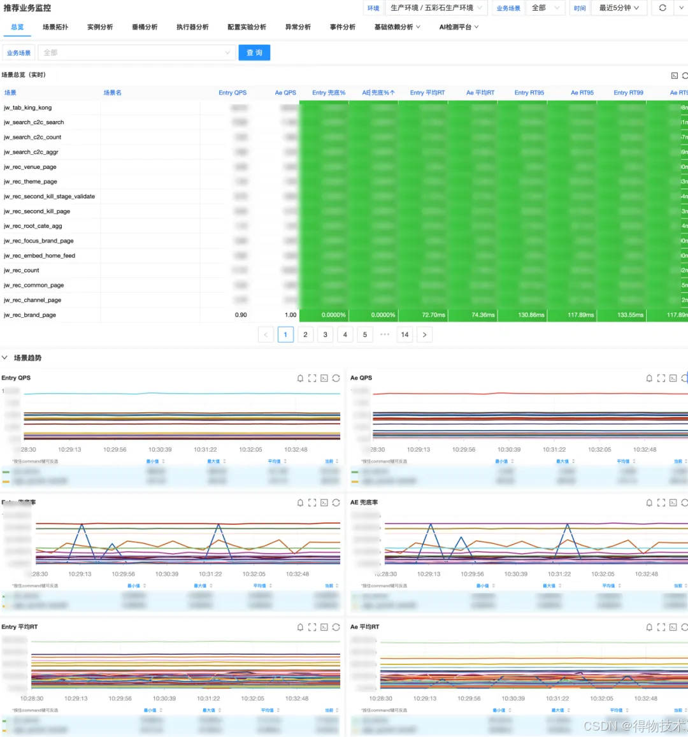Open fullscreen view of Ae QPS chart
Viewport: 688px width, 737px height.
pos(661,378)
